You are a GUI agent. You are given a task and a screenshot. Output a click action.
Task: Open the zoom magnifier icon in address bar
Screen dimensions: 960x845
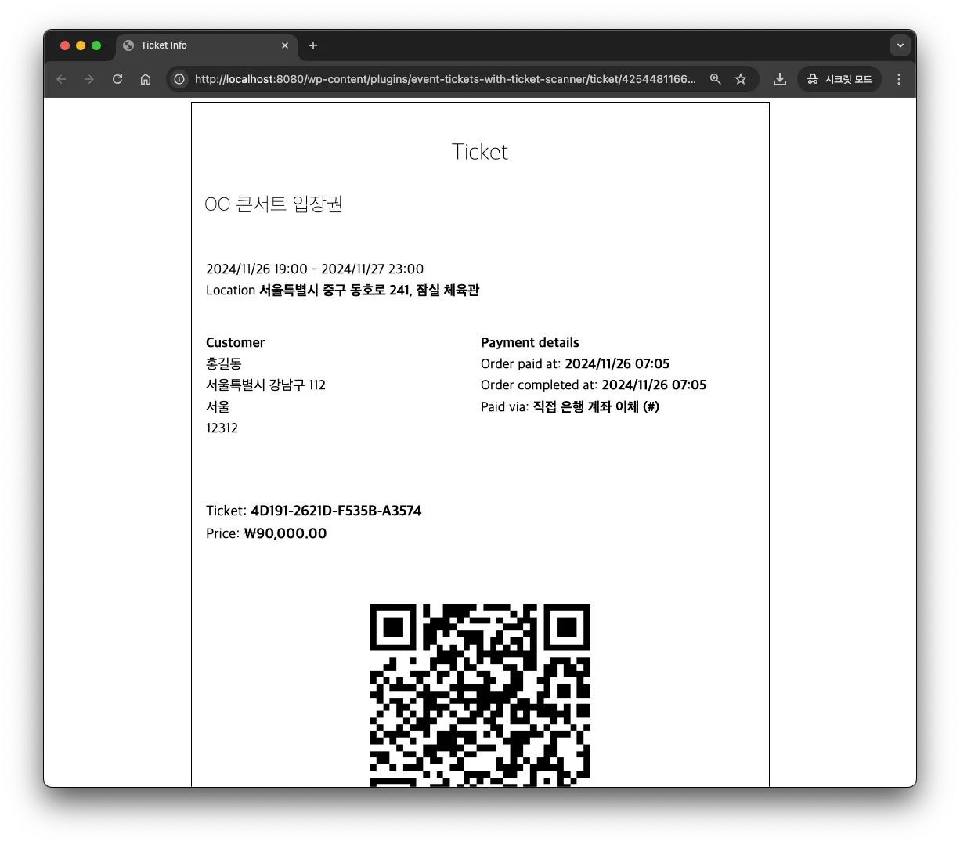(x=715, y=79)
